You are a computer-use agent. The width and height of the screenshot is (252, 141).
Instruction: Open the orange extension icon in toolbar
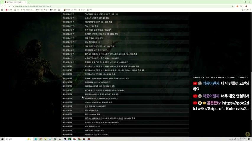tap(237, 6)
